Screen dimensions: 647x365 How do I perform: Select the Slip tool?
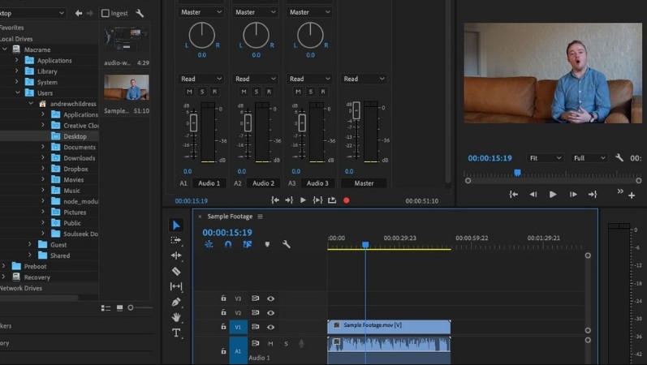[x=176, y=286]
